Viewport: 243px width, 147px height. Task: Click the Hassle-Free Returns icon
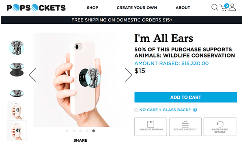pyautogui.click(x=220, y=124)
